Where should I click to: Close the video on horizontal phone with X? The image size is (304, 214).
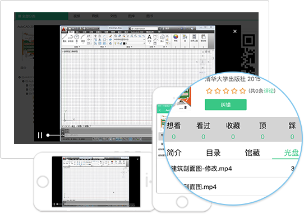(x=137, y=159)
